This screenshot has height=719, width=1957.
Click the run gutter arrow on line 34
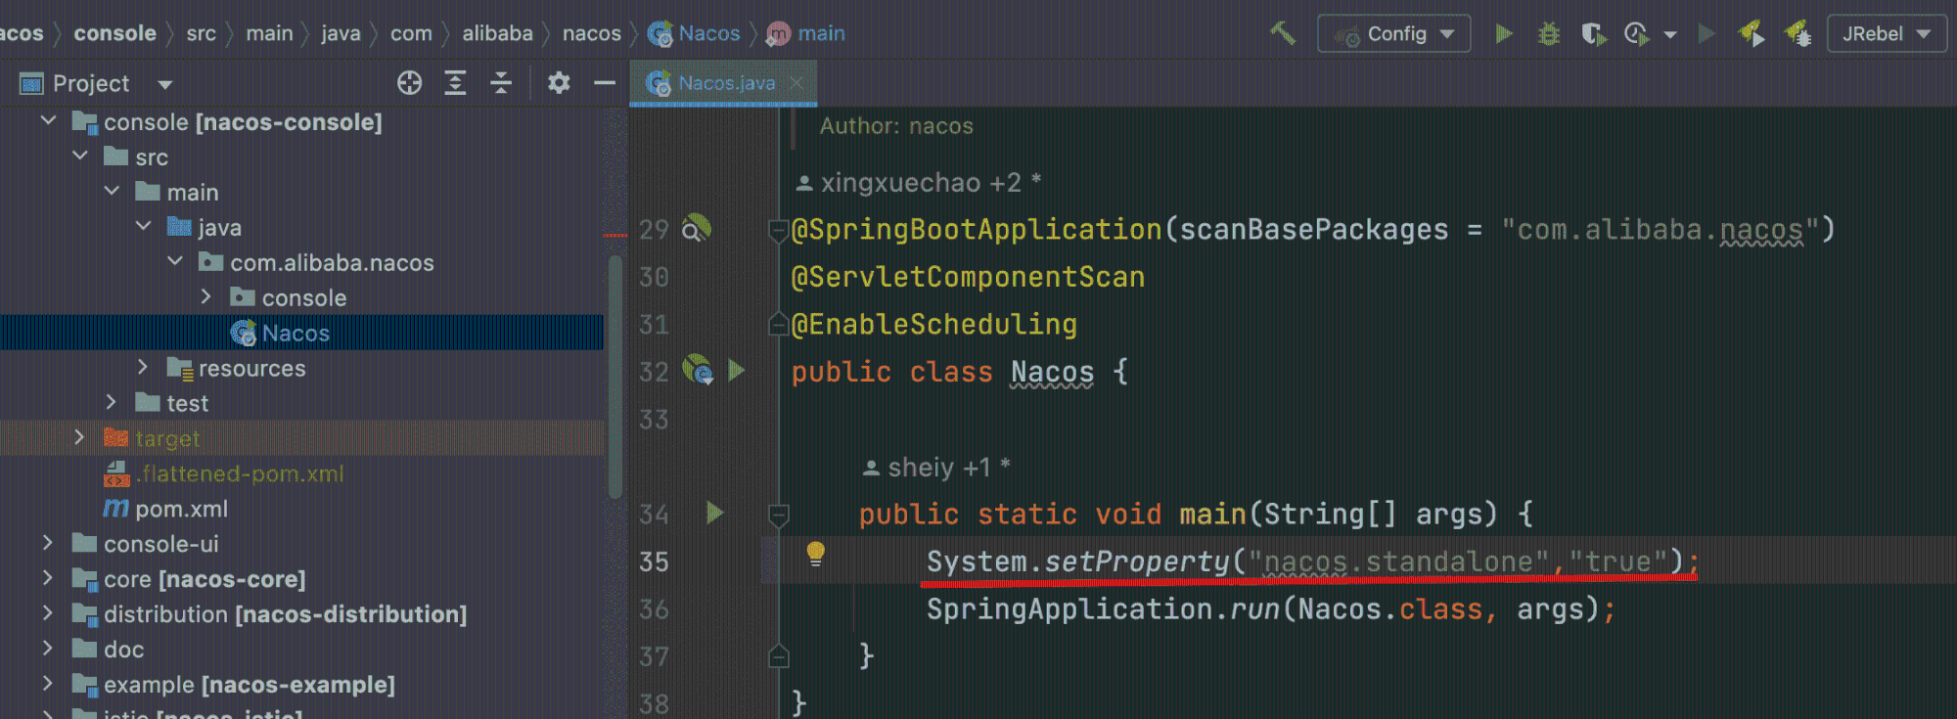coord(715,513)
